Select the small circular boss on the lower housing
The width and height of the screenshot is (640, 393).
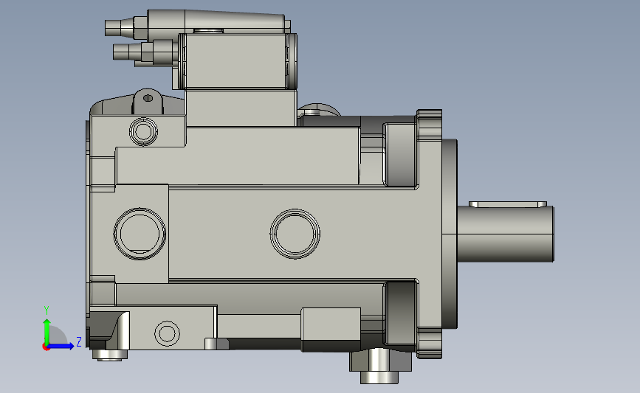click(167, 333)
